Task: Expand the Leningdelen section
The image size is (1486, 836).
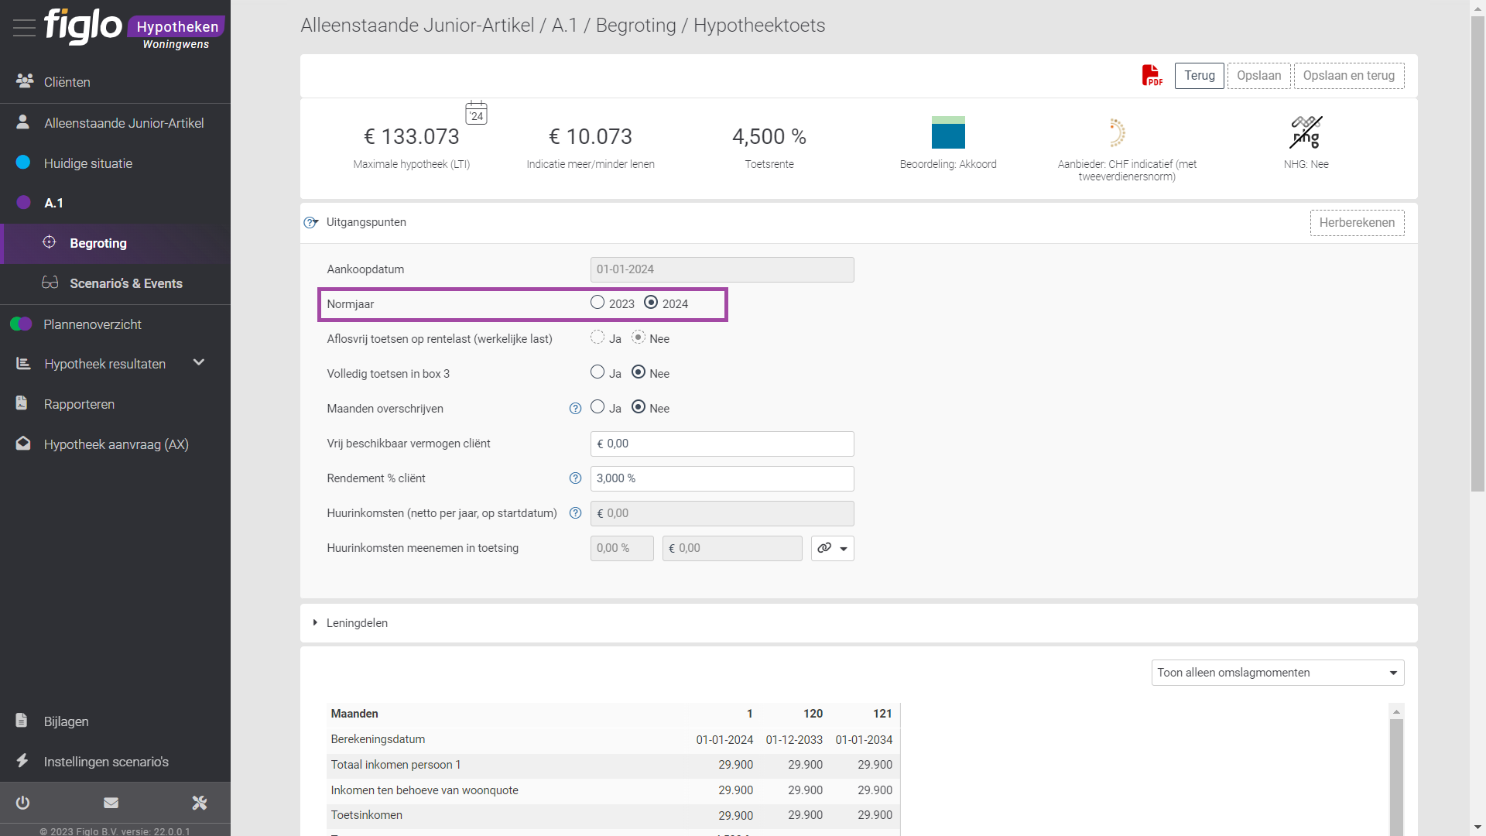Action: pyautogui.click(x=315, y=623)
